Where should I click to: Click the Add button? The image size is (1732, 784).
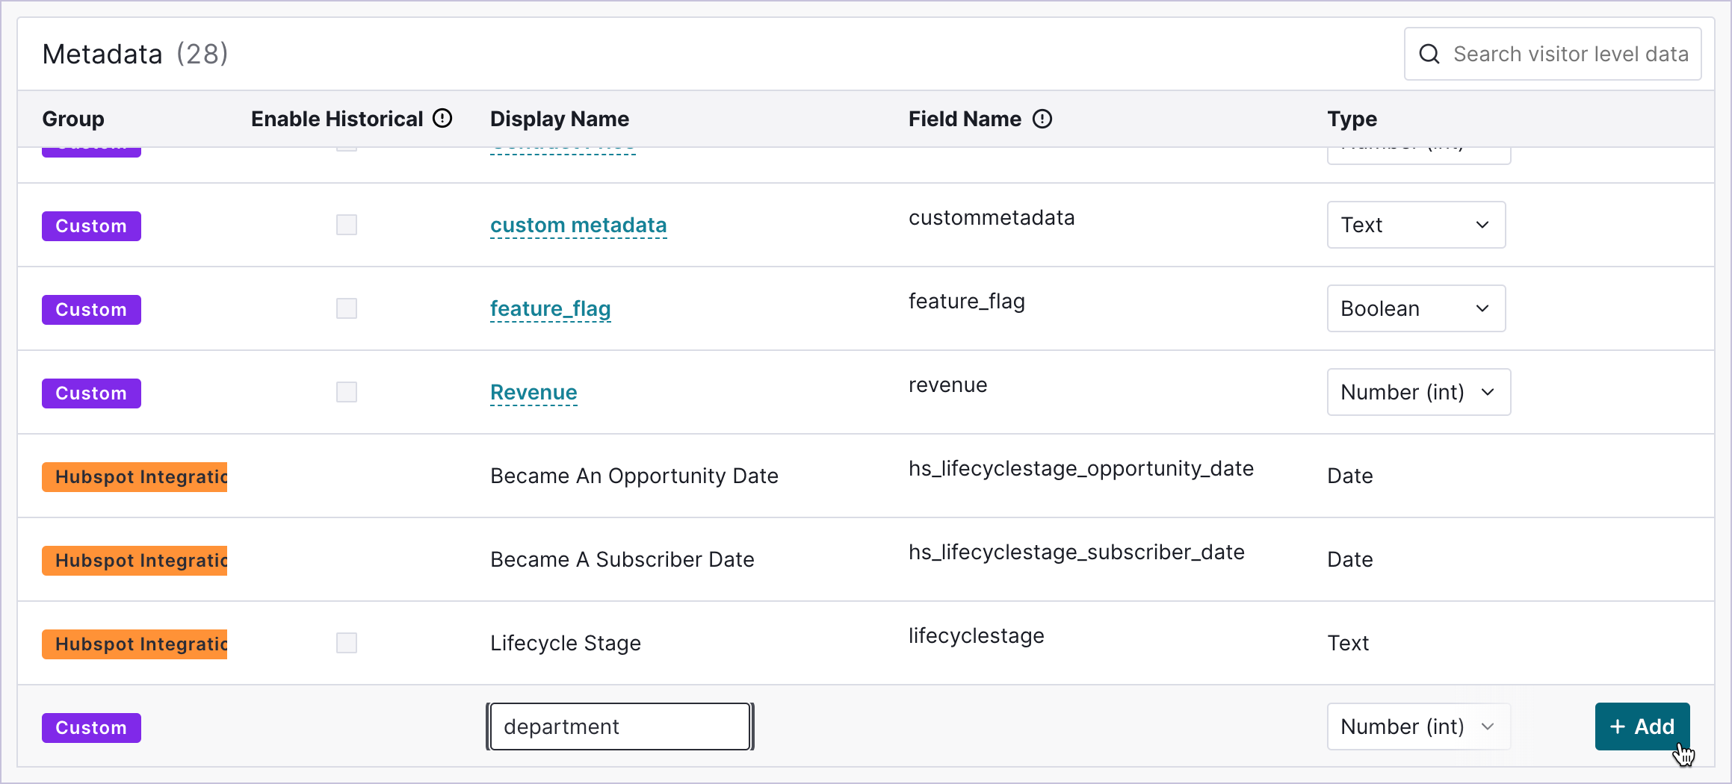click(x=1642, y=727)
